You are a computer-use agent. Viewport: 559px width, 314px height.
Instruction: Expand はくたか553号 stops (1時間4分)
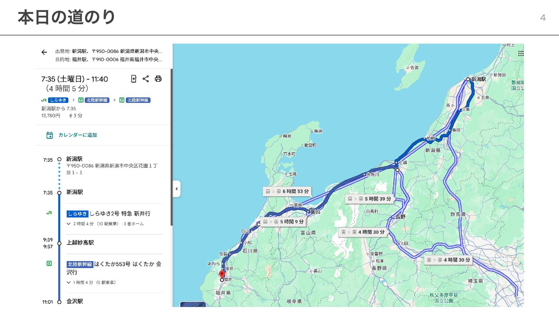(x=69, y=283)
